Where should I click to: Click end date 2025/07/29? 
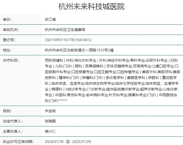click(x=82, y=142)
